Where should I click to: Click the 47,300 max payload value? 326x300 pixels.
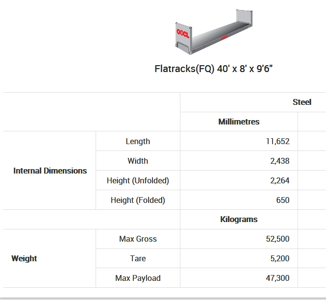(x=277, y=278)
